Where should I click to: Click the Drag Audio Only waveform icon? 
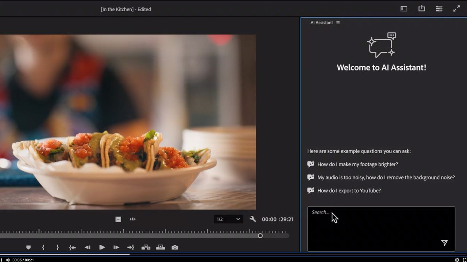(133, 219)
